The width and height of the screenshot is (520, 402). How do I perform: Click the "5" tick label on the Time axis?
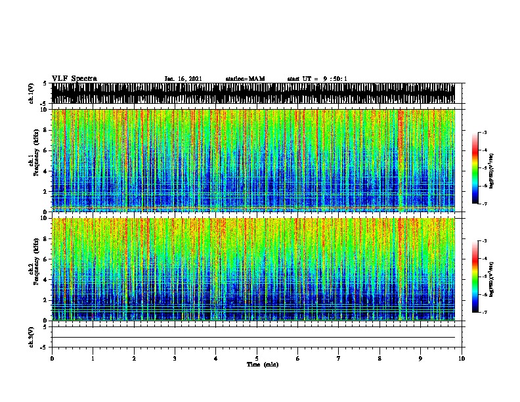click(x=257, y=359)
